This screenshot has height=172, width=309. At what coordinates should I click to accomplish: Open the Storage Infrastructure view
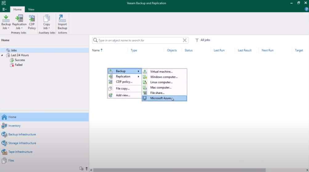pos(44,143)
